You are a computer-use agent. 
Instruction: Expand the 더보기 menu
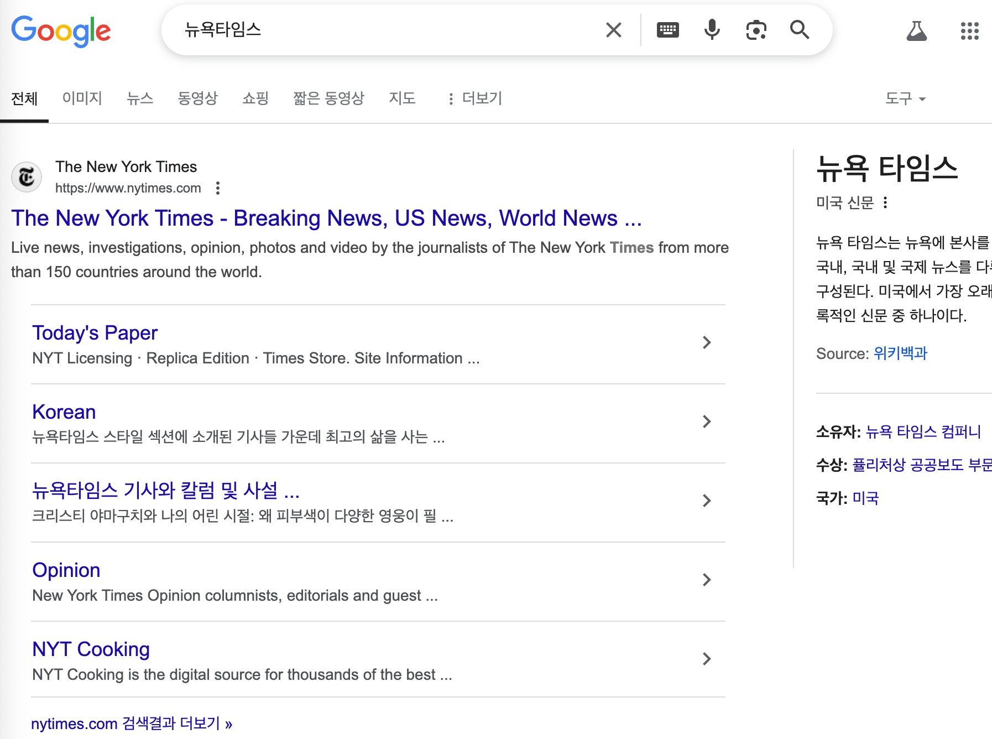[474, 98]
